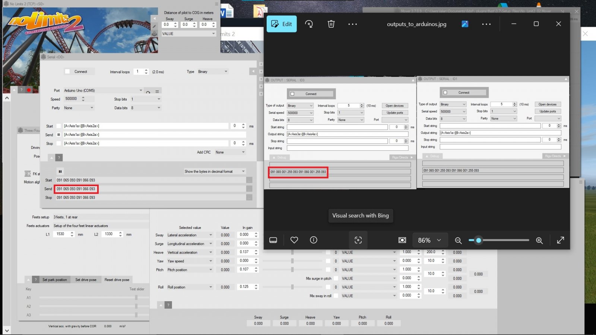Open the 86% zoom level menu
Viewport: 596px width, 335px height.
point(429,240)
